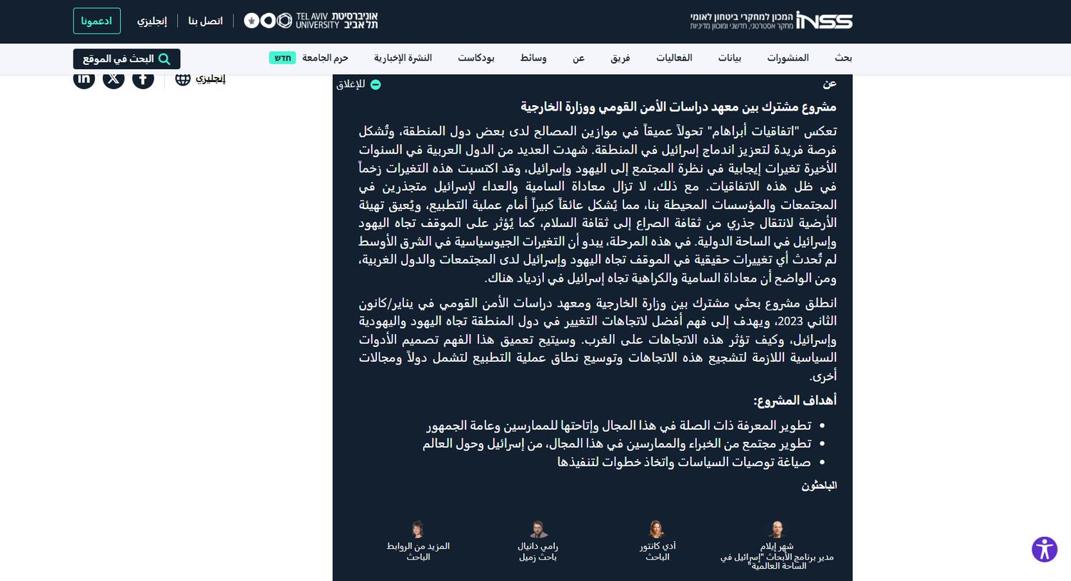Click bullet 'صياغة توصيات السياسات واتخاذ خطوات لتنفيذها'
1071x581 pixels.
click(684, 462)
